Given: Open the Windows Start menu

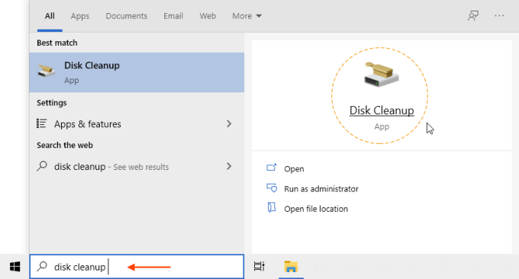Looking at the screenshot, I should [x=15, y=267].
